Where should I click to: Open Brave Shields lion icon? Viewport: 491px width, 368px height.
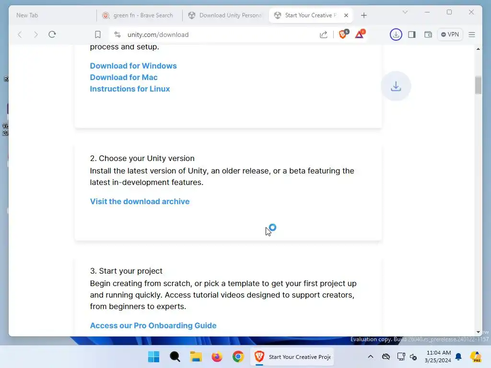coord(343,34)
